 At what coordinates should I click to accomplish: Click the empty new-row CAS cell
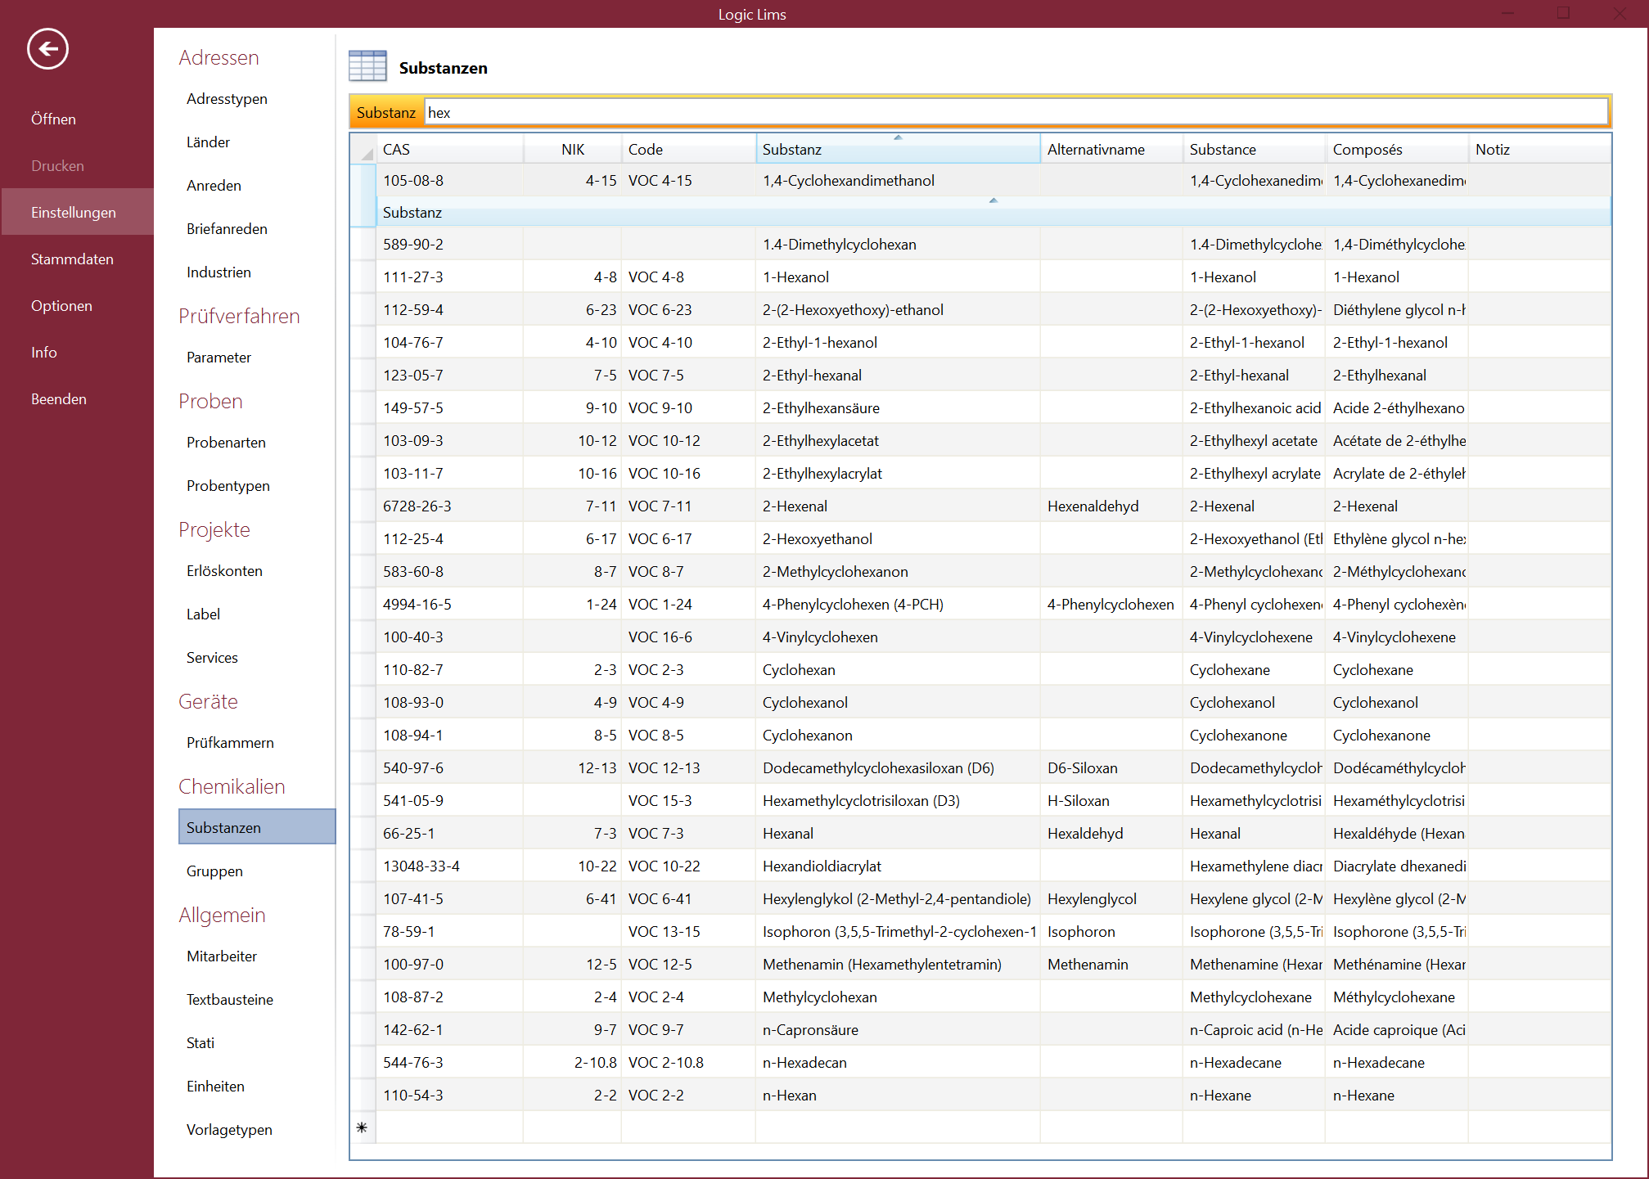pos(449,1128)
